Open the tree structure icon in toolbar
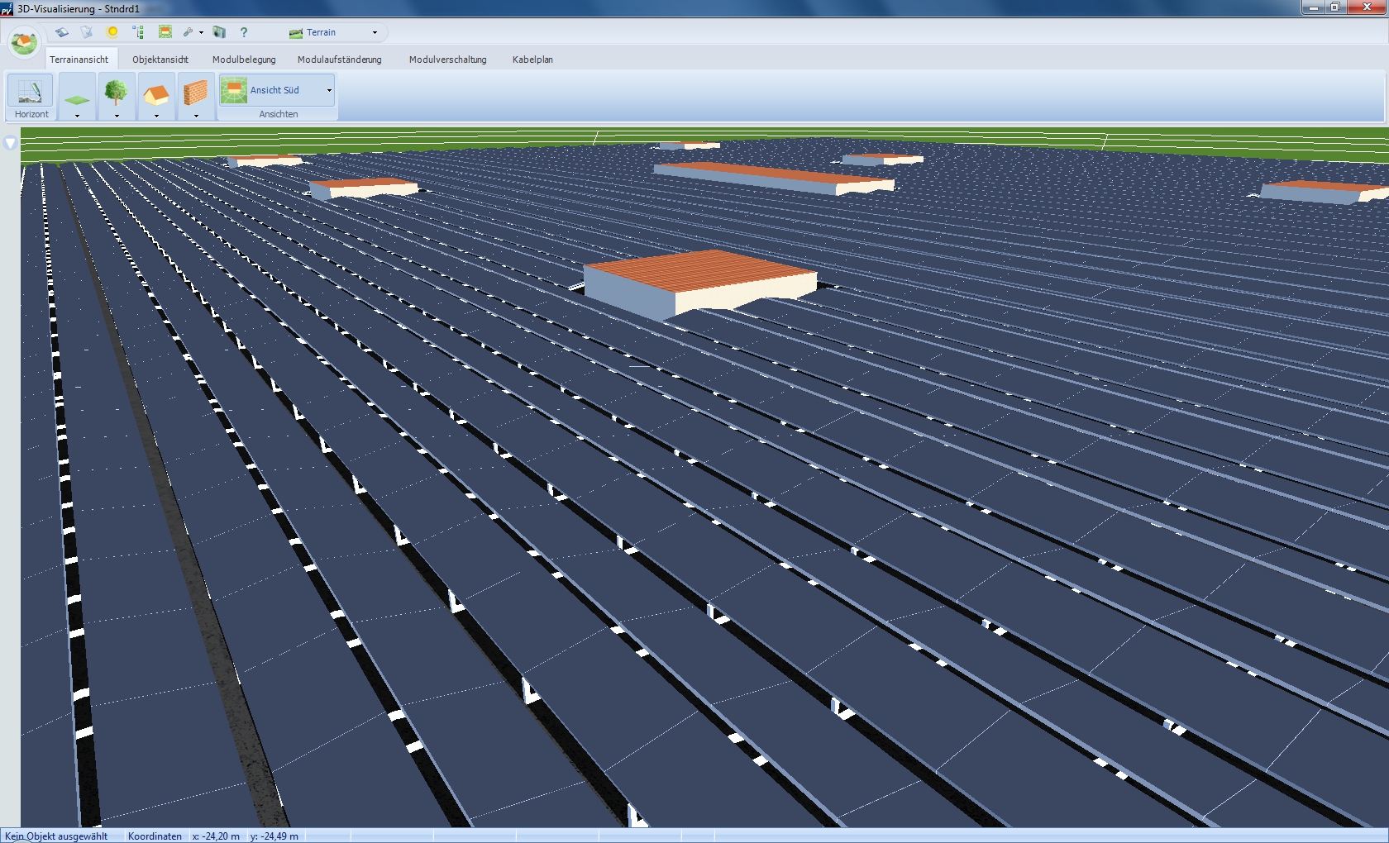Image resolution: width=1389 pixels, height=843 pixels. (138, 32)
